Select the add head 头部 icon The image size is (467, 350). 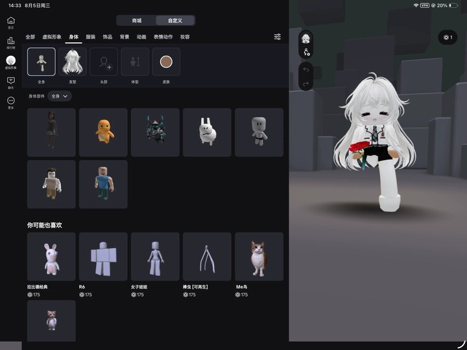(104, 62)
